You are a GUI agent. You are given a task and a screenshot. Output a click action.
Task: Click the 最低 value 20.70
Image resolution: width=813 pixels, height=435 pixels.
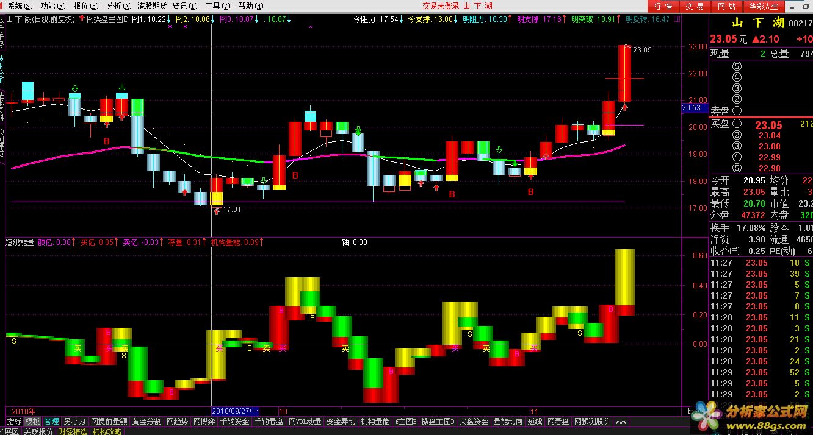click(x=753, y=203)
